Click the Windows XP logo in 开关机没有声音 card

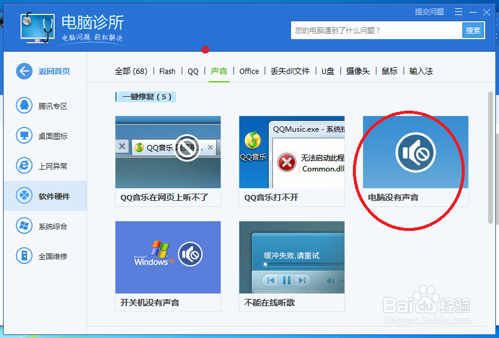pos(155,254)
